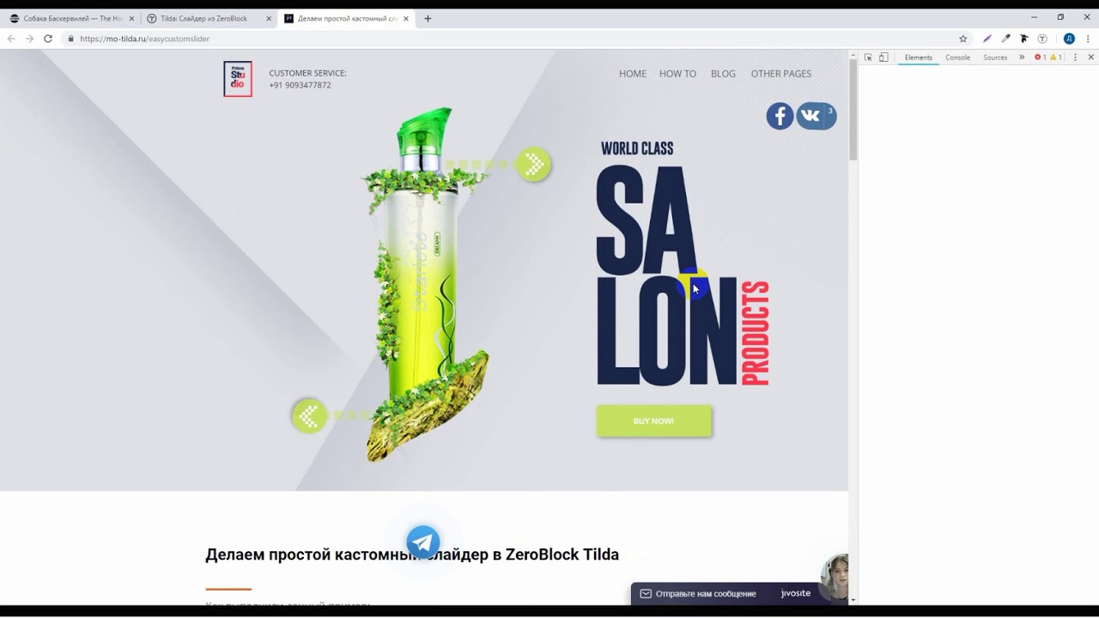Viewport: 1099px width, 618px height.
Task: Open the Tilda T extension icon
Action: coord(1042,39)
